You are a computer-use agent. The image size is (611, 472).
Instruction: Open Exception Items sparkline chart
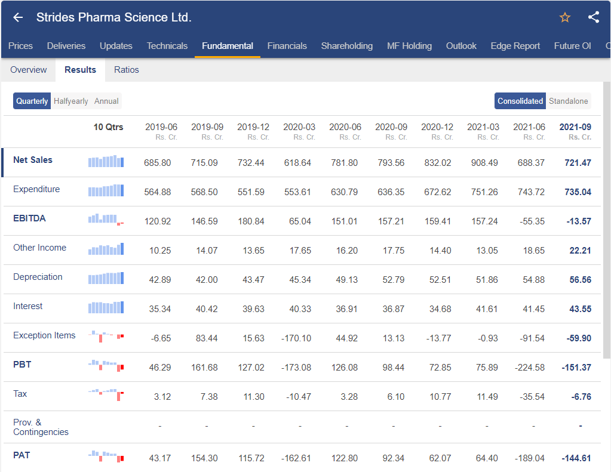pos(106,337)
